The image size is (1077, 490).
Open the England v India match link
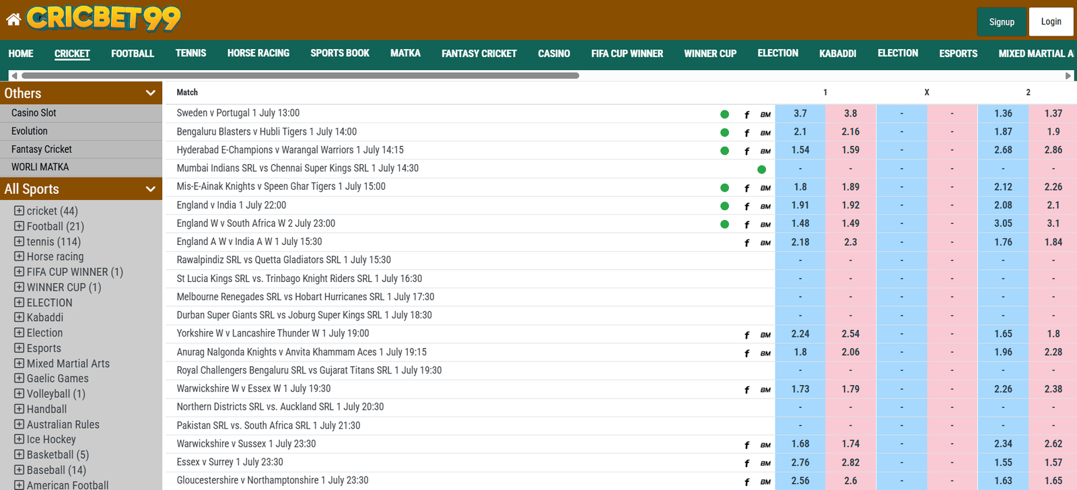pos(232,205)
